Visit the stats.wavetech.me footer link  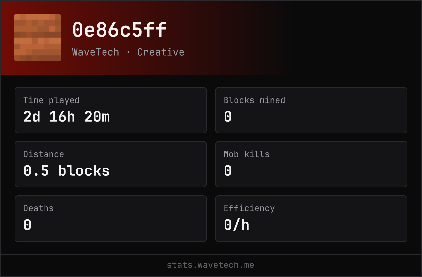coord(211,265)
